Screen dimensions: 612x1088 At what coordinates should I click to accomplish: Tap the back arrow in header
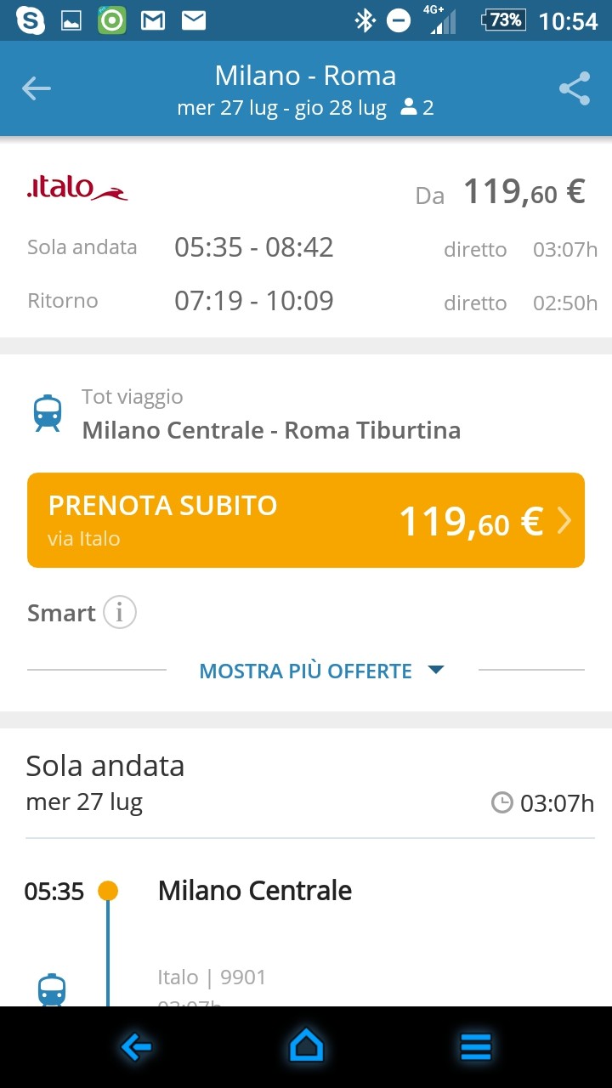(x=37, y=88)
